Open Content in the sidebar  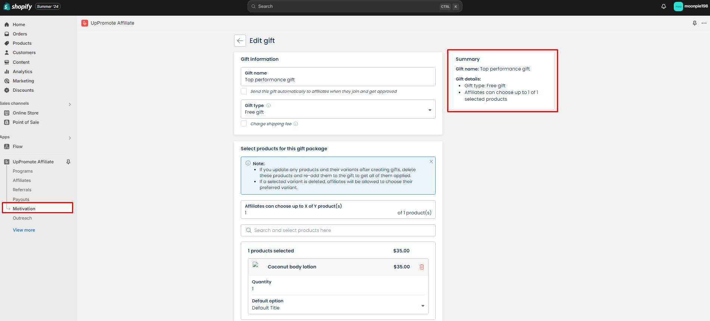coord(21,62)
